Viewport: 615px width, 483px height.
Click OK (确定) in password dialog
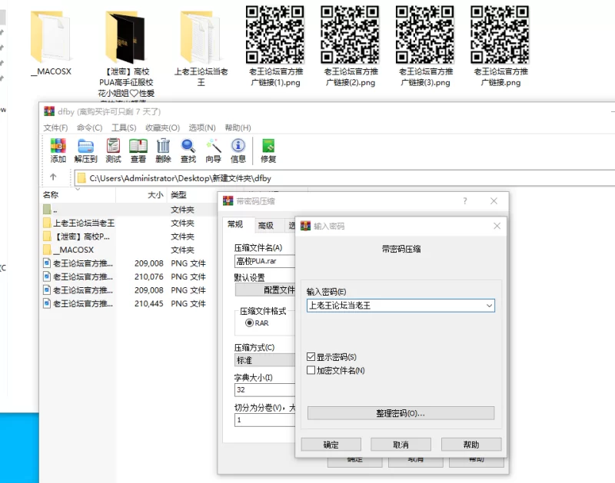click(331, 445)
